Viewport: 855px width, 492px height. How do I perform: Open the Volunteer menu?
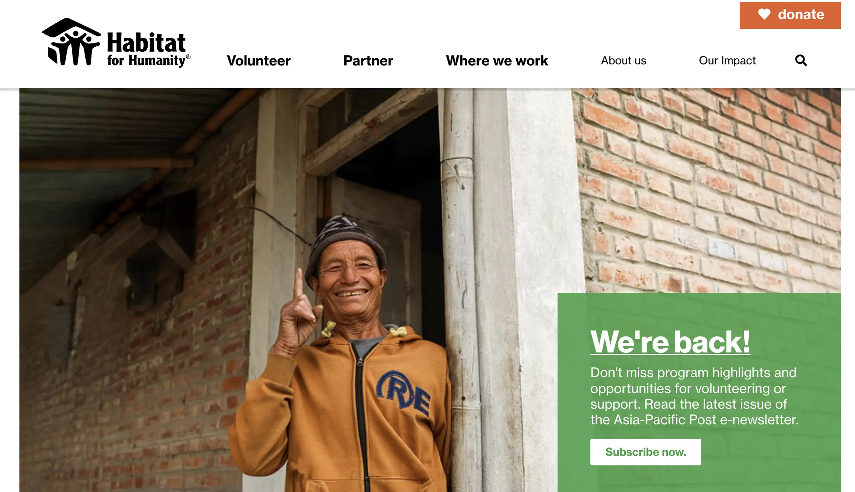click(259, 61)
